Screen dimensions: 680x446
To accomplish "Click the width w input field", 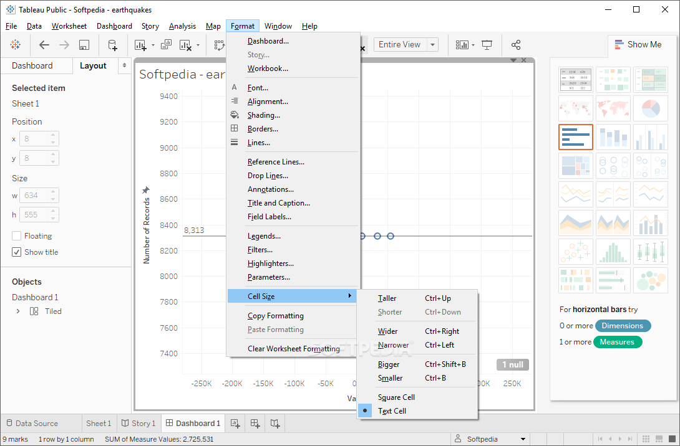I will [x=34, y=196].
